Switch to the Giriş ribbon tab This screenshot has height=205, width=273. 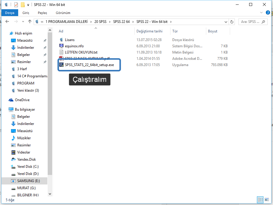pyautogui.click(x=26, y=13)
